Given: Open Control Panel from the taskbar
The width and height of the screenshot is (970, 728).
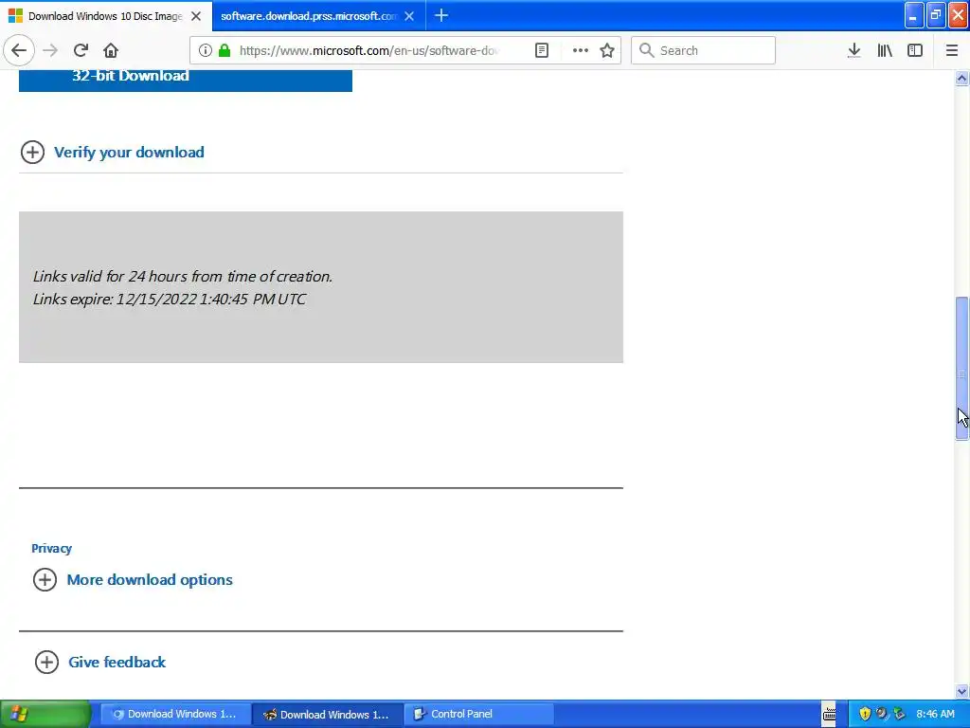Looking at the screenshot, I should point(480,715).
